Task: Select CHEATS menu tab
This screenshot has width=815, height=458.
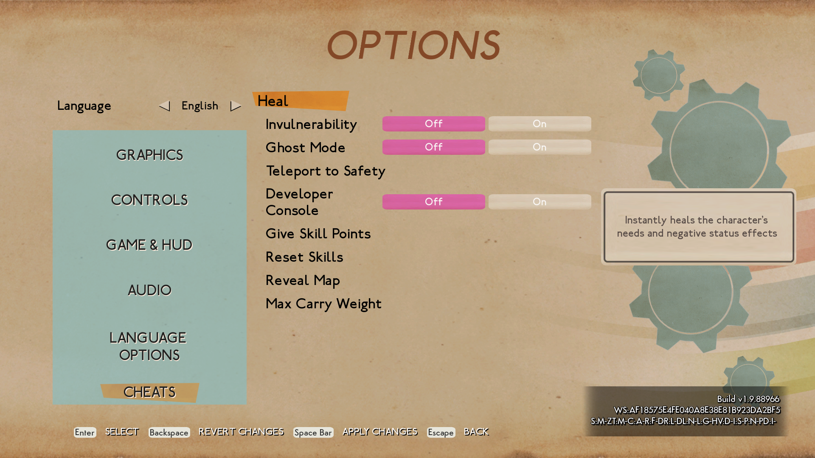Action: [x=149, y=392]
